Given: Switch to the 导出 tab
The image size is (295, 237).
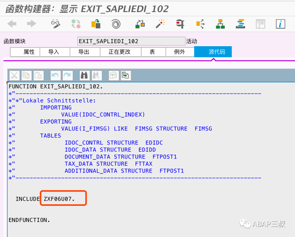Looking at the screenshot, I should (85, 52).
